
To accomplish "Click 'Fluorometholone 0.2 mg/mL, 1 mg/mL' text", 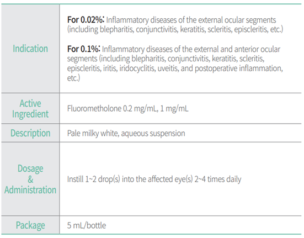I will point(127,108).
